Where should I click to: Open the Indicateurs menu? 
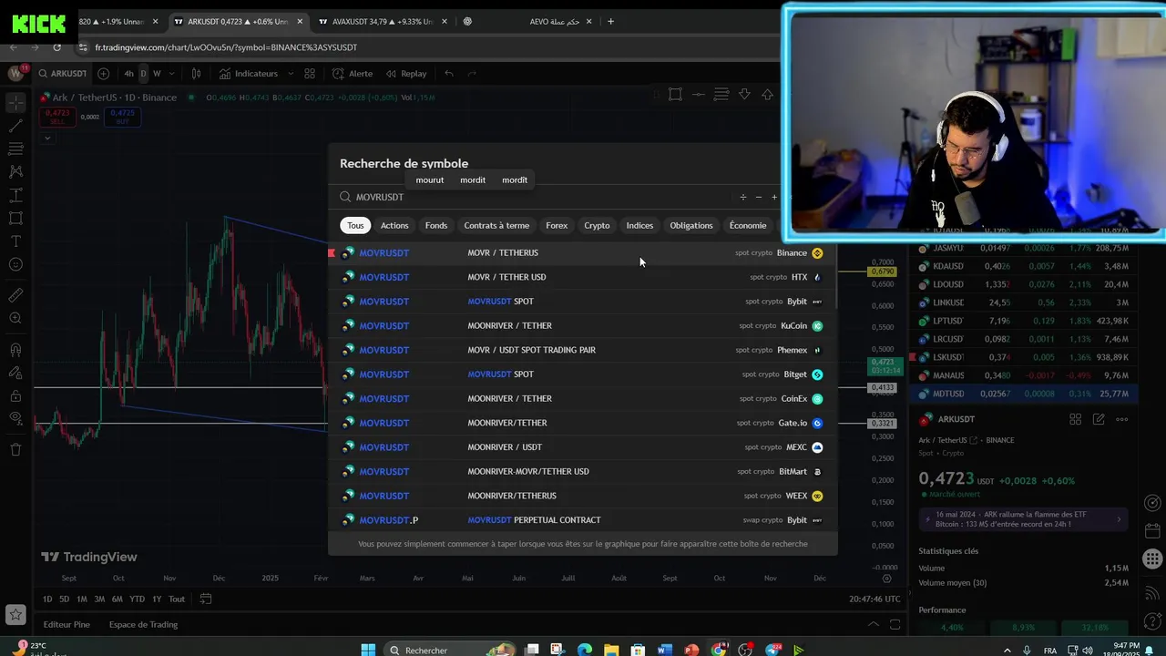(x=248, y=74)
